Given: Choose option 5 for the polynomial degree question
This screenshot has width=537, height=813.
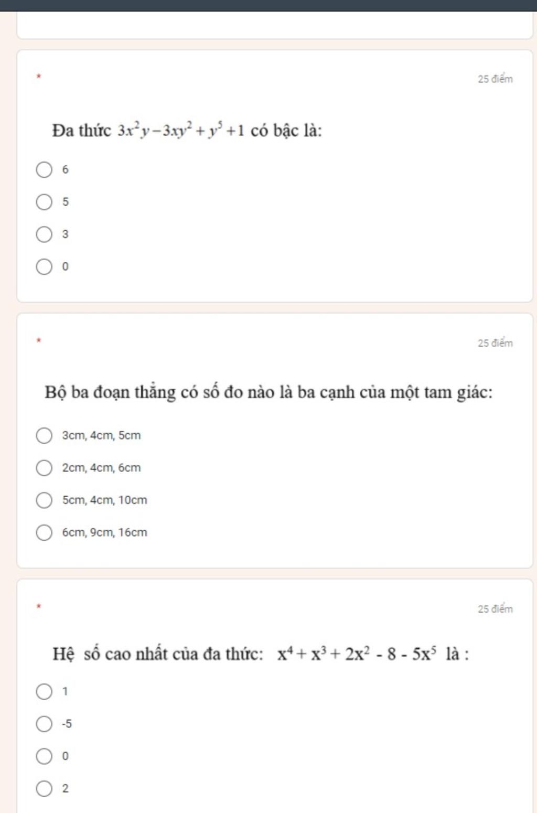Looking at the screenshot, I should click(x=44, y=202).
